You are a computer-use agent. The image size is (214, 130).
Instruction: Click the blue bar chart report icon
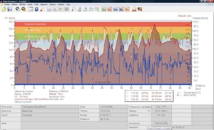pyautogui.click(x=116, y=9)
